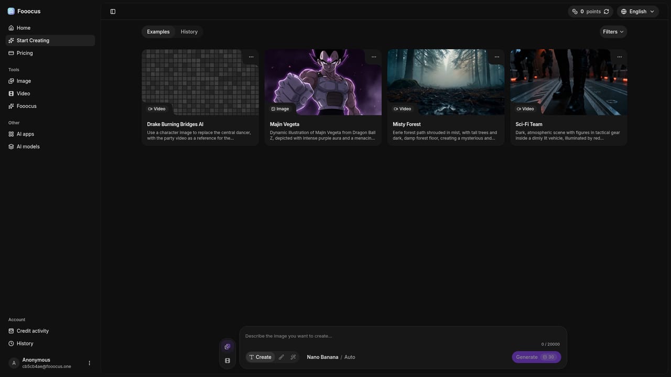Select image mode icon beside the prompt
This screenshot has width=671, height=377.
pos(228,347)
